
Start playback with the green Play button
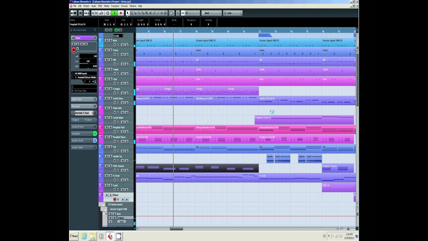(x=114, y=13)
